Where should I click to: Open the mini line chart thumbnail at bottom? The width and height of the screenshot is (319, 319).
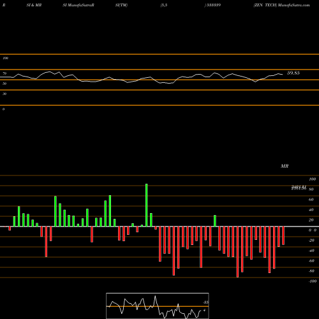pos(158,306)
